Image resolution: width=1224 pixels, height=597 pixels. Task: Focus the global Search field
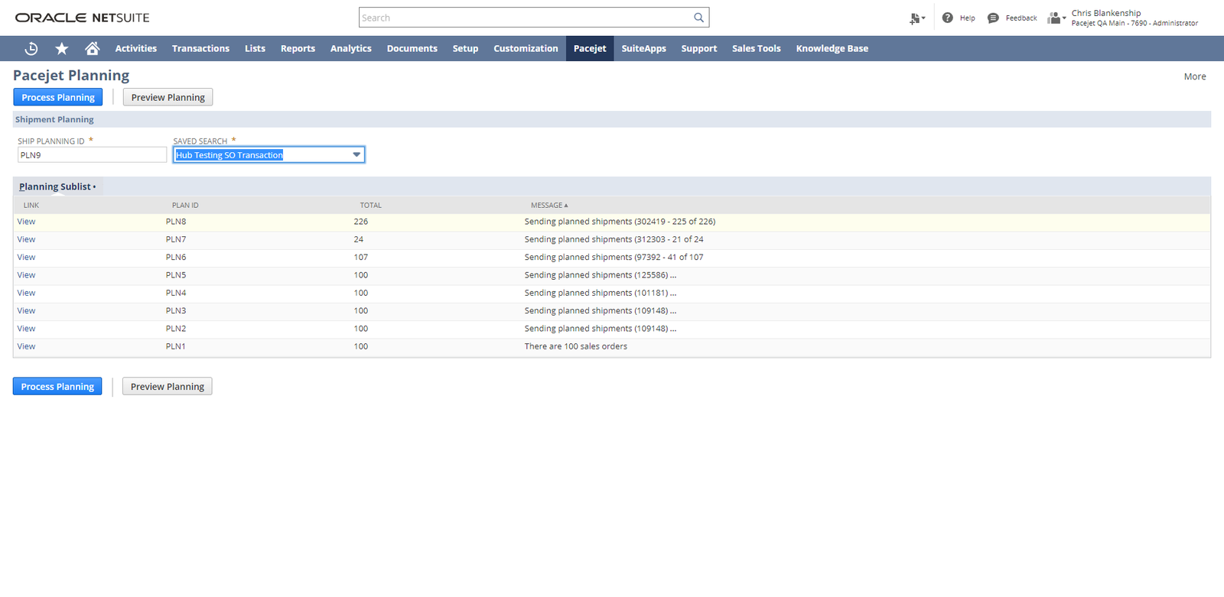tap(525, 18)
